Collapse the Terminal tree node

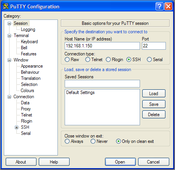tap(9, 36)
